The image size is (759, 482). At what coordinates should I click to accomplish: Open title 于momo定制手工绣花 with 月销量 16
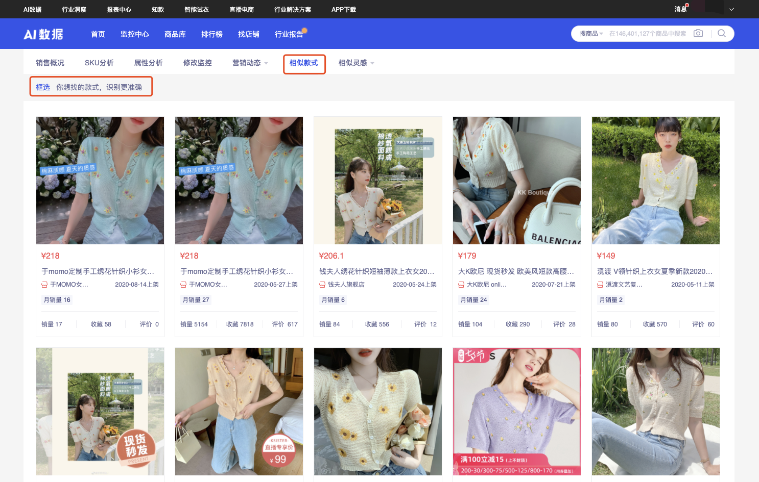tap(98, 271)
